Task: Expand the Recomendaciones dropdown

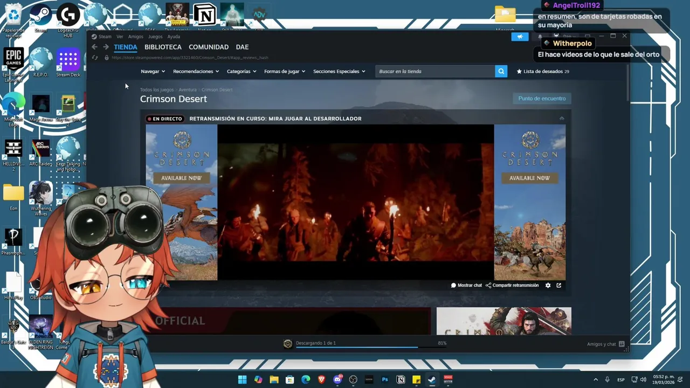Action: (x=196, y=71)
